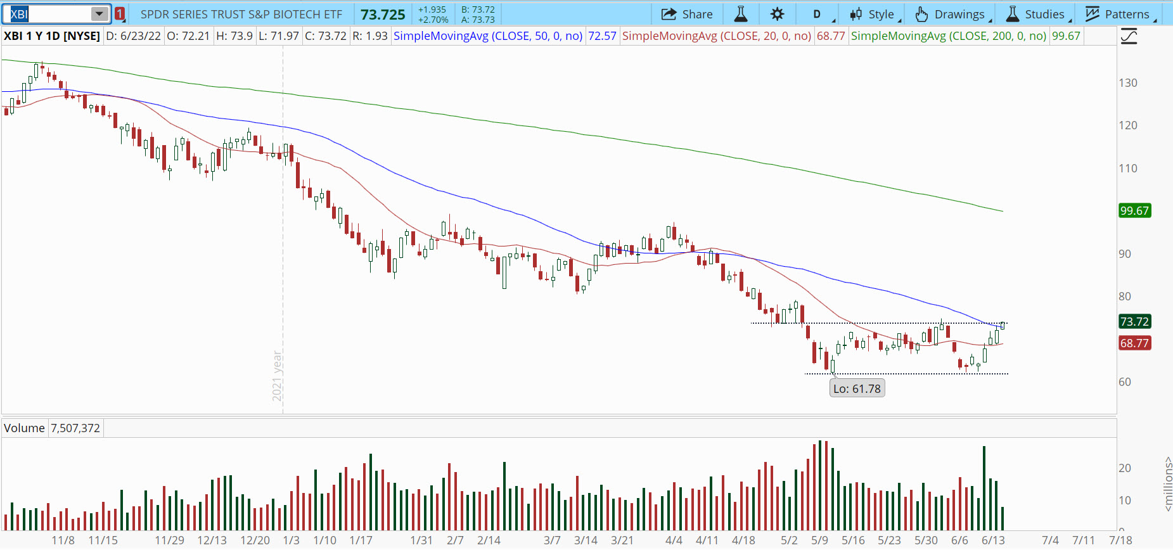Image resolution: width=1173 pixels, height=550 pixels.
Task: Click the 110 price axis label
Action: [x=1128, y=169]
